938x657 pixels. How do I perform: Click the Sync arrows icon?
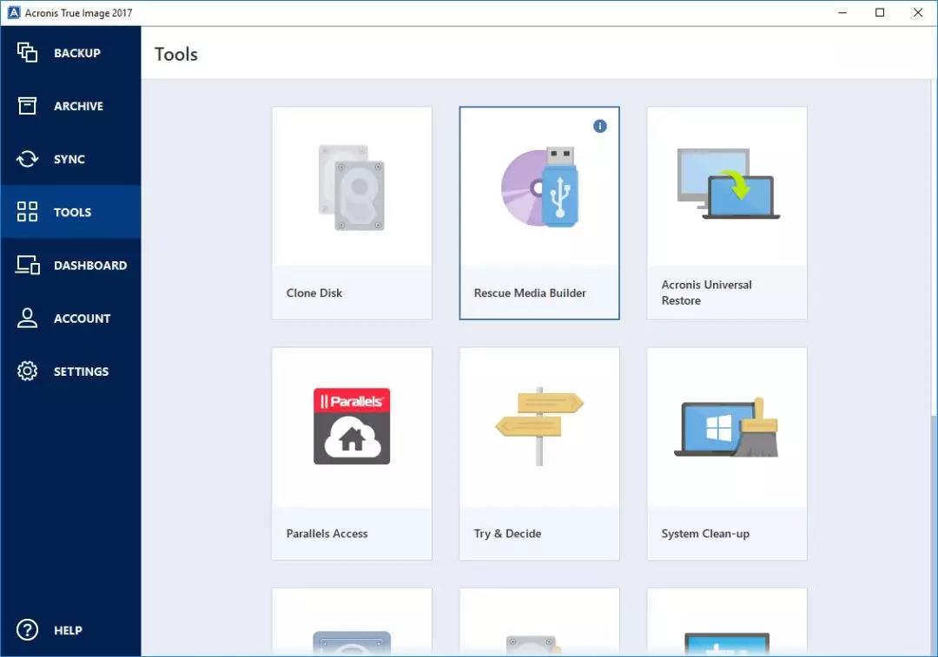point(28,160)
